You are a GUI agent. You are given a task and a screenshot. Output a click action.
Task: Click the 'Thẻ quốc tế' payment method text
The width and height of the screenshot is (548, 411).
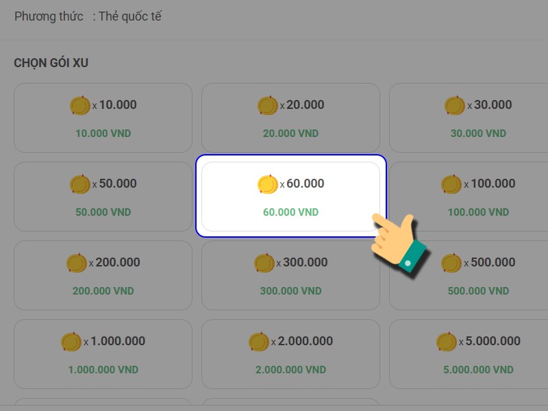[130, 16]
